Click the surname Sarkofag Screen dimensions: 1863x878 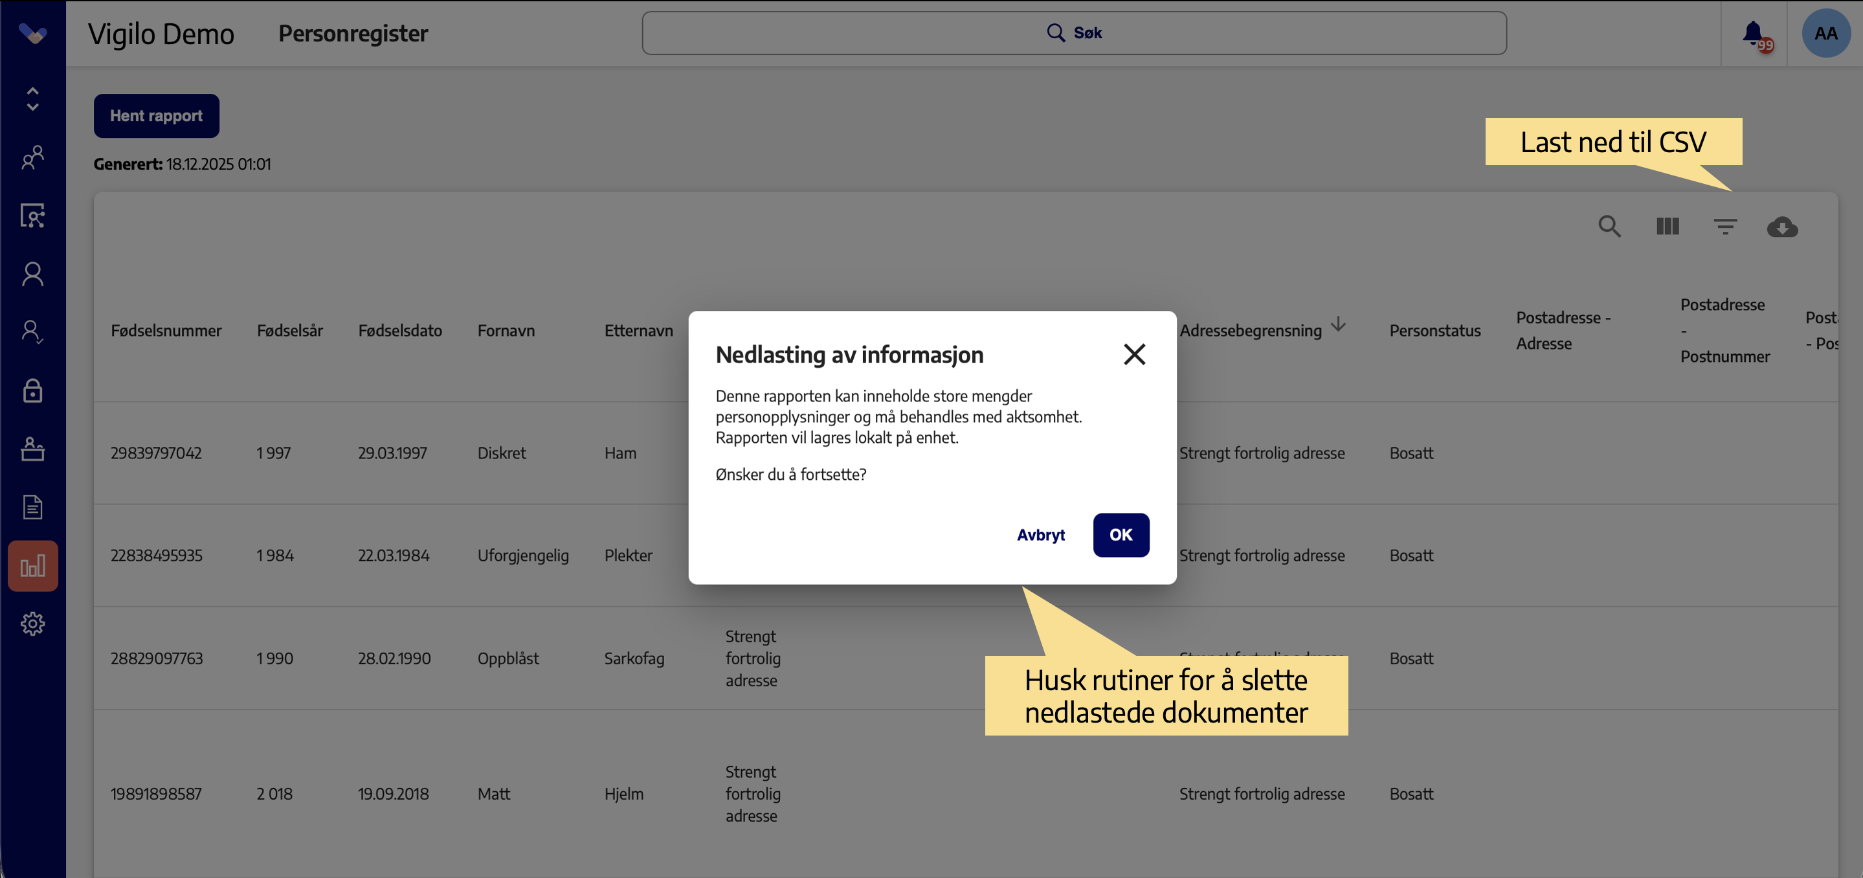pos(634,659)
